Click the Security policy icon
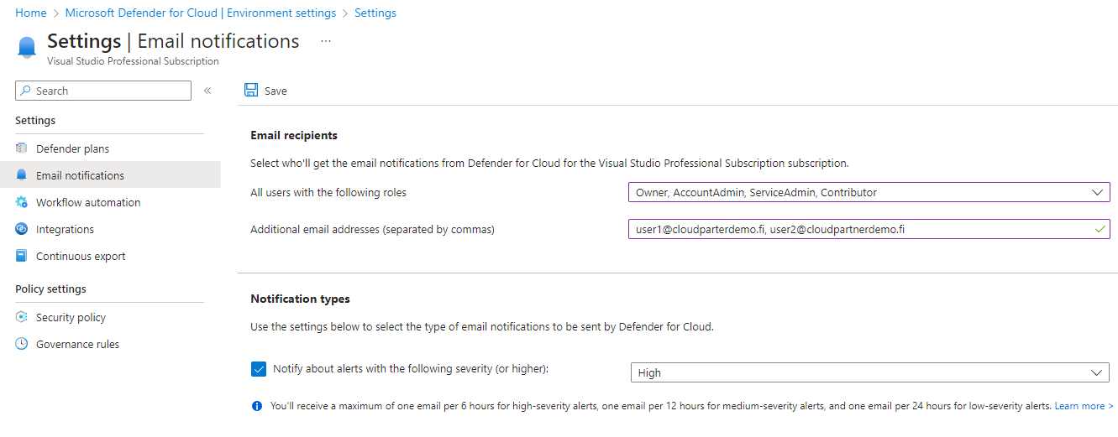The width and height of the screenshot is (1118, 437). [22, 317]
